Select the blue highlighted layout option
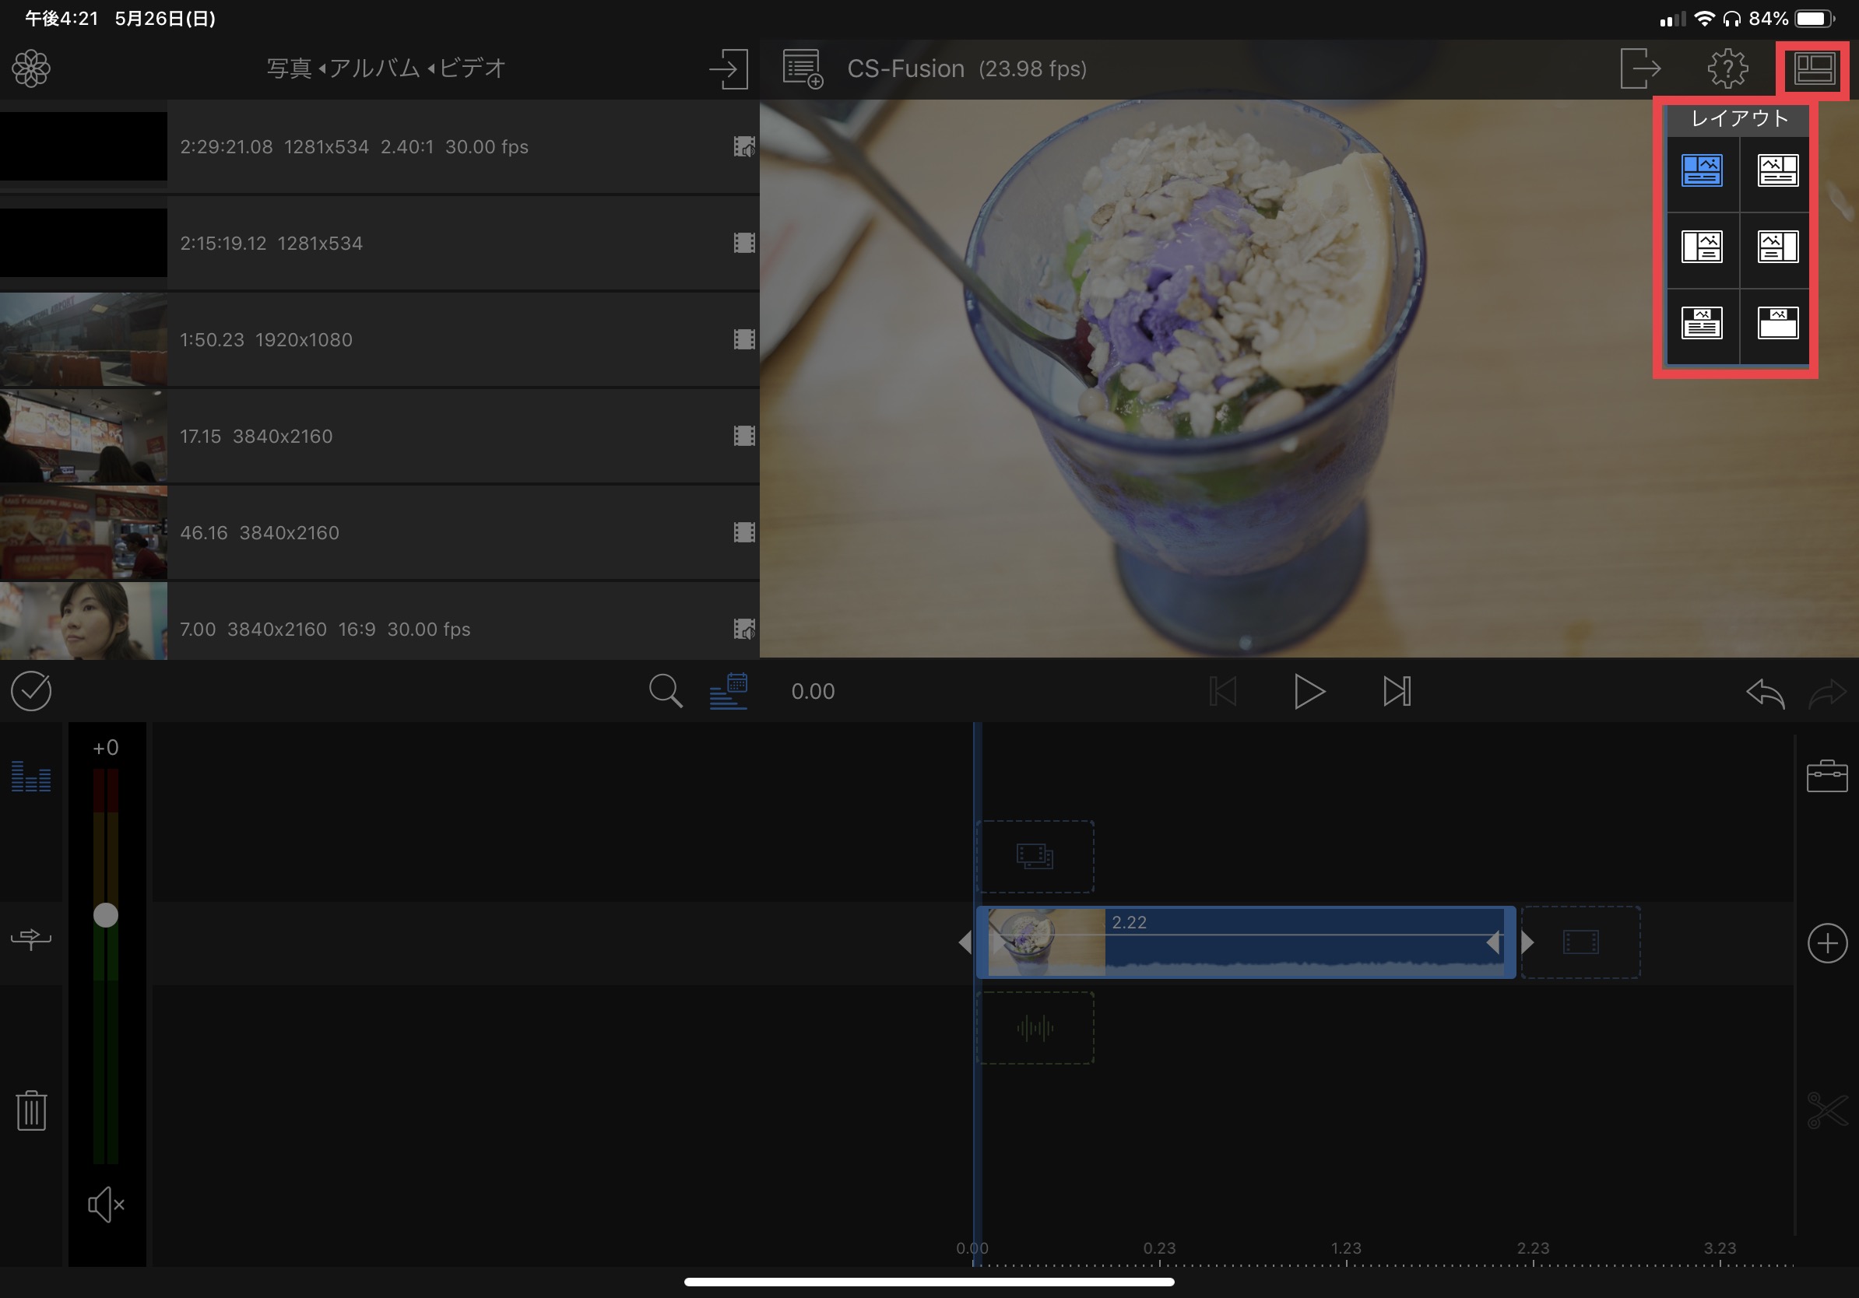This screenshot has height=1298, width=1859. (1701, 171)
